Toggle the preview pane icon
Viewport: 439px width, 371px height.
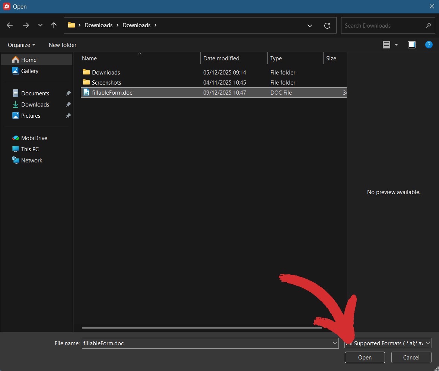[x=411, y=45]
